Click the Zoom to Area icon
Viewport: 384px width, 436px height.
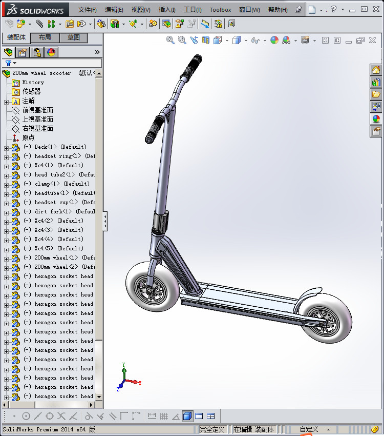coord(182,41)
